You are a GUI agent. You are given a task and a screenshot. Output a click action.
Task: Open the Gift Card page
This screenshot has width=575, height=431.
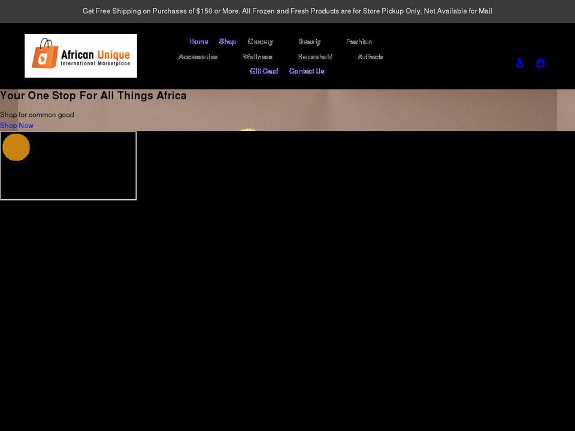click(x=264, y=71)
